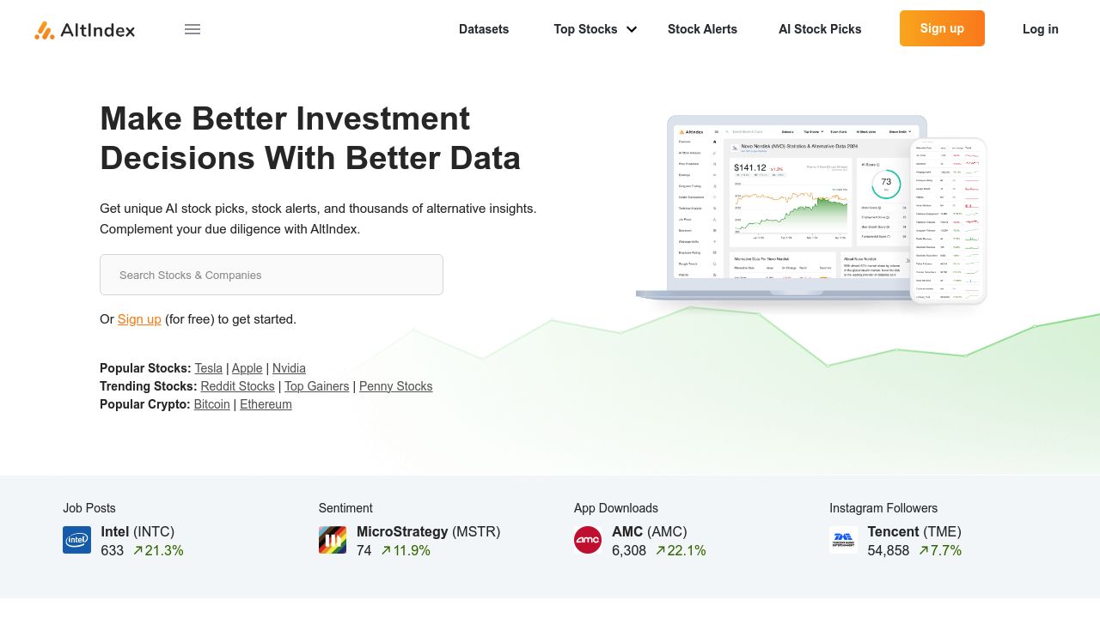Click the Sentiment label
Viewport: 1100px width, 618px height.
tap(345, 508)
